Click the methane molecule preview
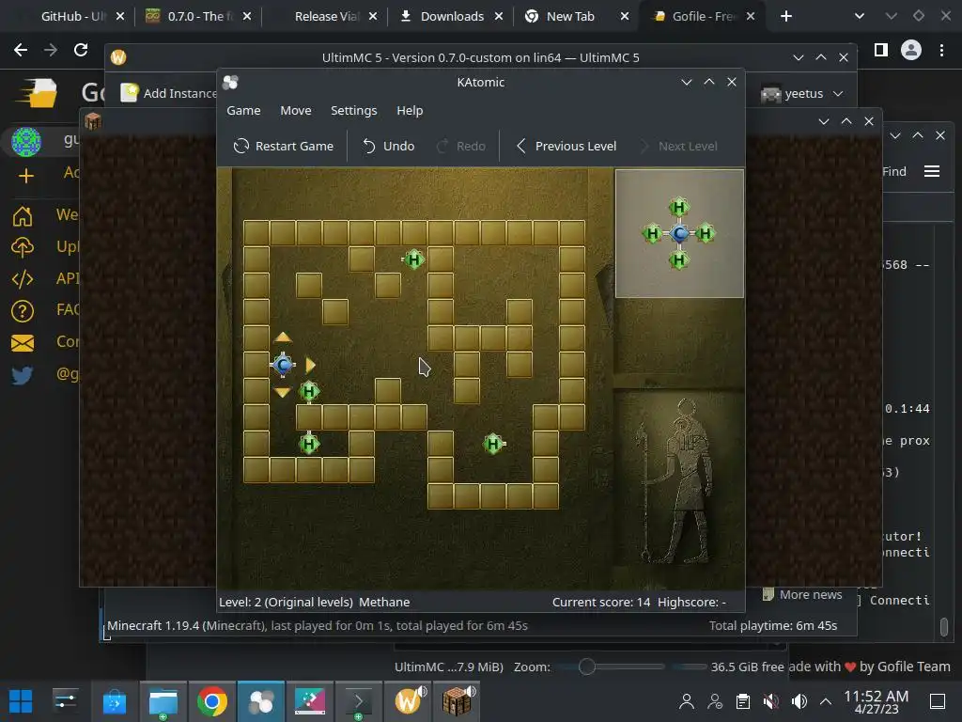 (679, 233)
